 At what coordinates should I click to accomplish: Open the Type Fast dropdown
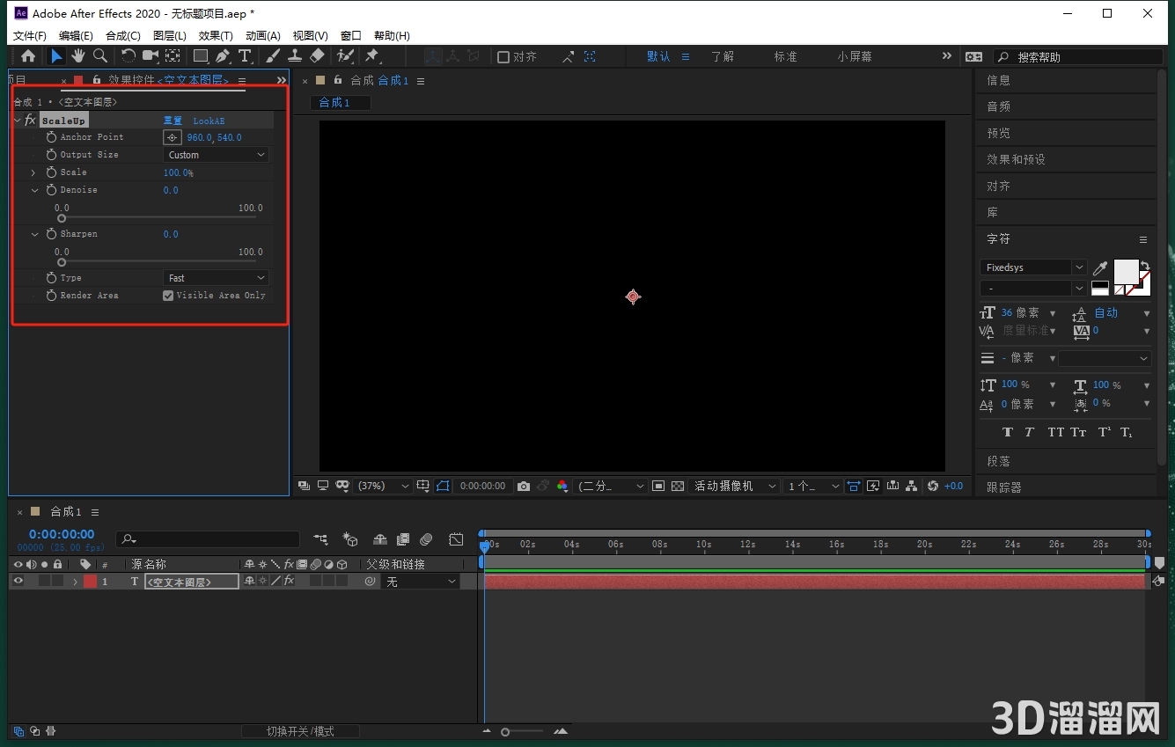pos(217,278)
